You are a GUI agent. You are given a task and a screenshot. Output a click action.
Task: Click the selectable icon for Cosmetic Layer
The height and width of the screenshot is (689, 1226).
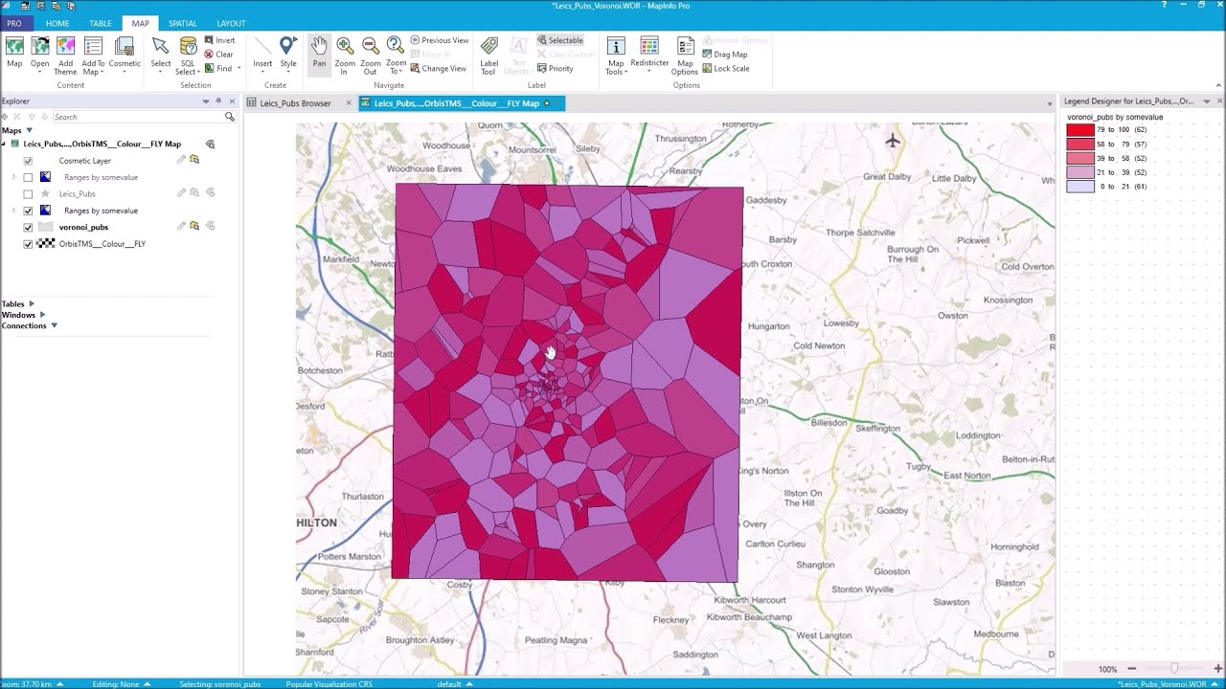194,160
